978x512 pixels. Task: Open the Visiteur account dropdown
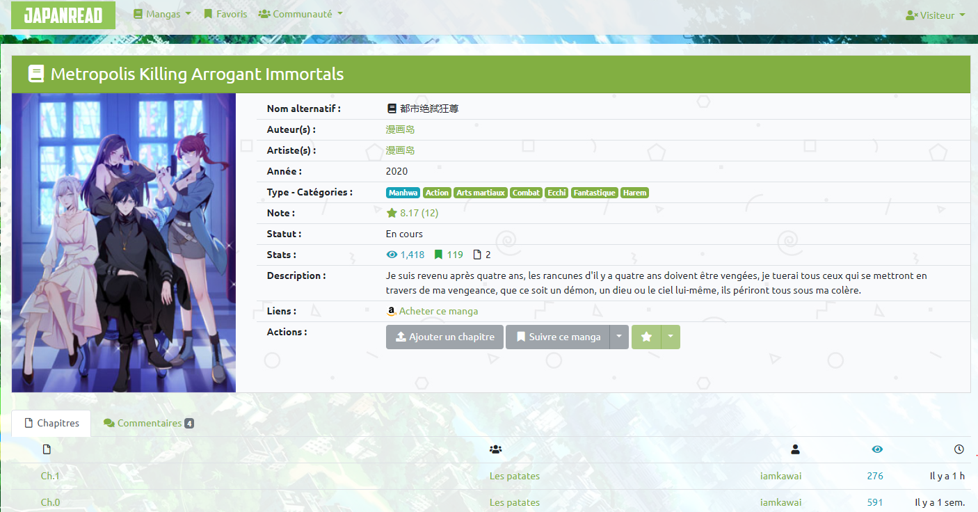coord(936,15)
